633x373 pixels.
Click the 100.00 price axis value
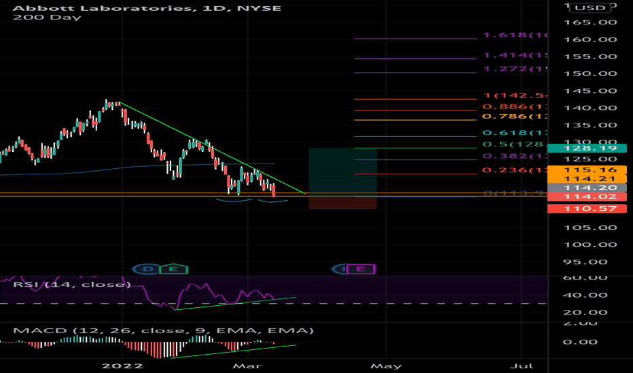coord(590,245)
